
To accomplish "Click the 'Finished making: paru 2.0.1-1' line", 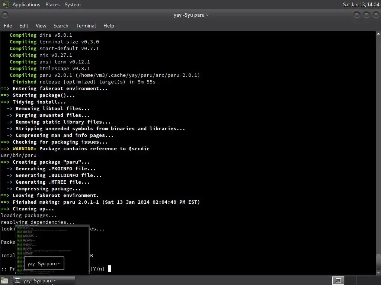I will pos(100,202).
